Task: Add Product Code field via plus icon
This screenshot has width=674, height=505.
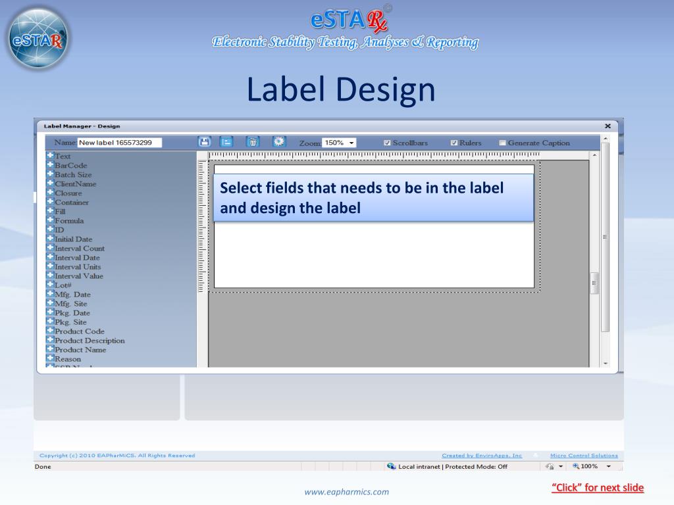Action: pos(50,331)
